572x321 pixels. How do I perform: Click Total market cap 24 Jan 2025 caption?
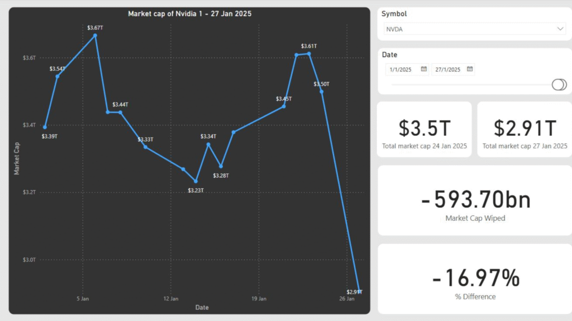425,146
